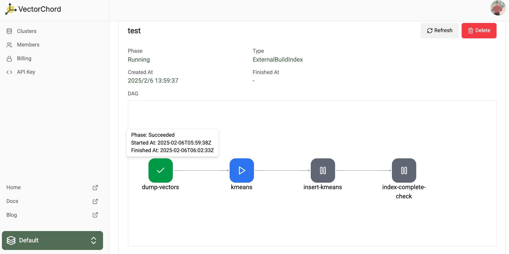Click the VectorChord logo
509x254 pixels.
pyautogui.click(x=33, y=9)
